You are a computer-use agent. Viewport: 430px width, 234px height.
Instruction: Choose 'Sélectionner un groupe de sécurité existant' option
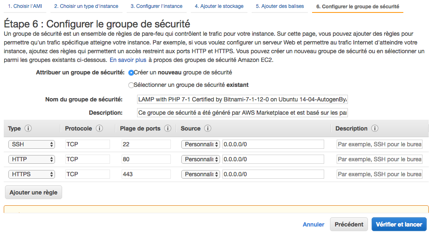131,85
